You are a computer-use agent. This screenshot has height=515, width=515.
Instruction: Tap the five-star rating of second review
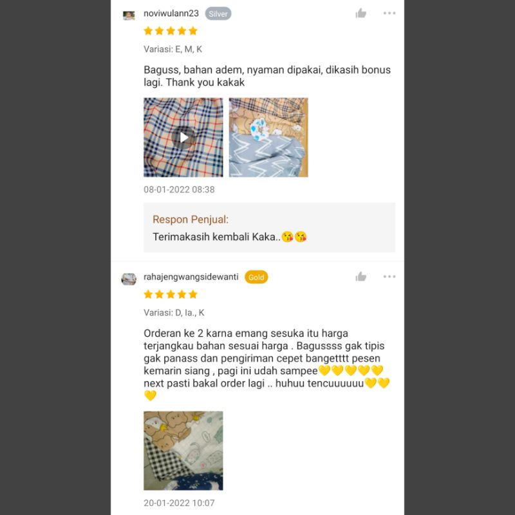(171, 294)
